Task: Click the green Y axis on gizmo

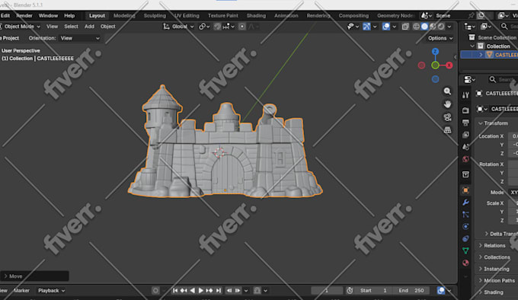Action: tap(436, 65)
